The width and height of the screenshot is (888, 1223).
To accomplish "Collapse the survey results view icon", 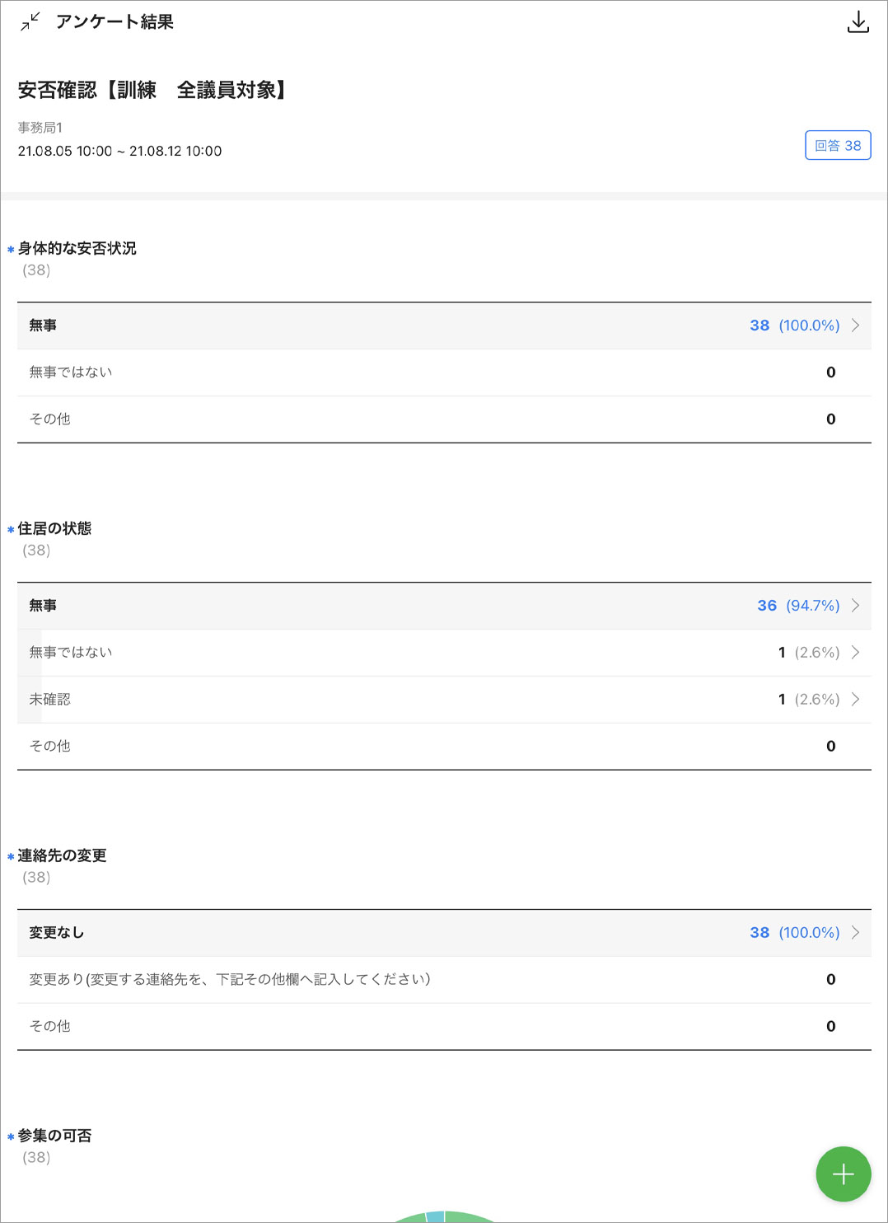I will pos(30,22).
